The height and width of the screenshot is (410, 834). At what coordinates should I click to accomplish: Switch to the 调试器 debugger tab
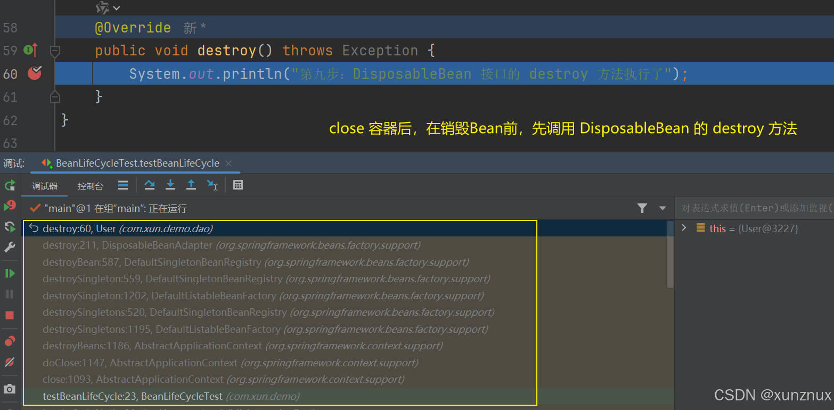coord(45,186)
